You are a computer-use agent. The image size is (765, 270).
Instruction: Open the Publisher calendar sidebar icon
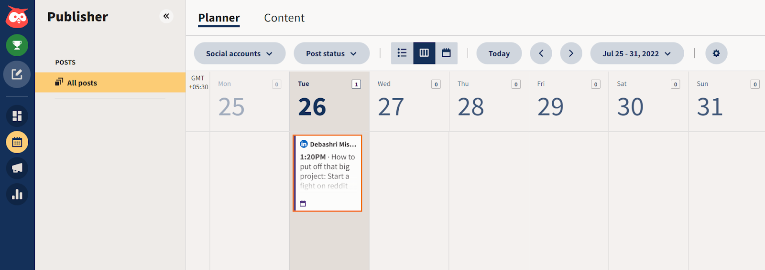pyautogui.click(x=17, y=142)
